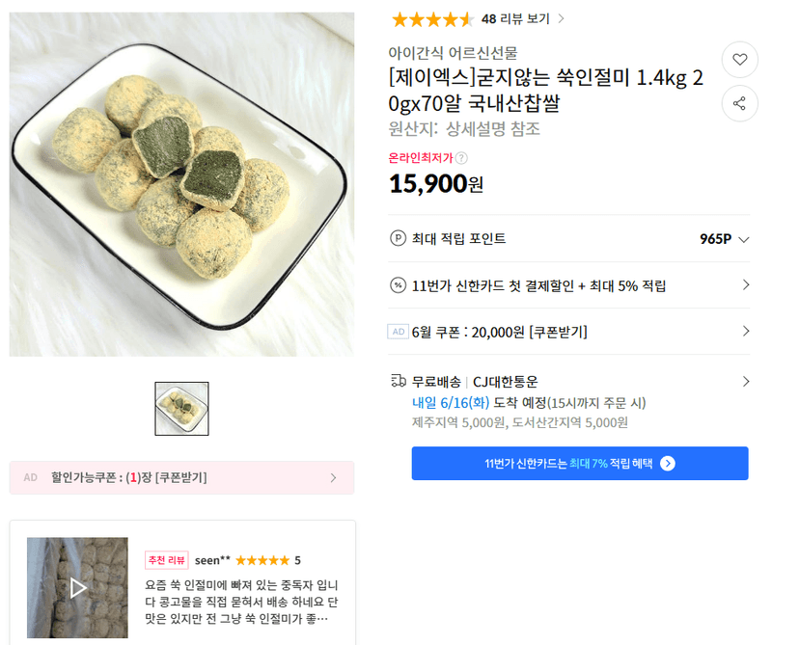Click the star rating icons at the top
This screenshot has height=645, width=799.
[x=432, y=20]
